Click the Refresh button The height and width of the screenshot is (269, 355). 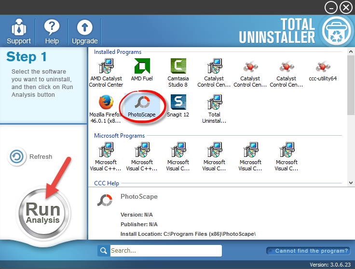tap(30, 156)
